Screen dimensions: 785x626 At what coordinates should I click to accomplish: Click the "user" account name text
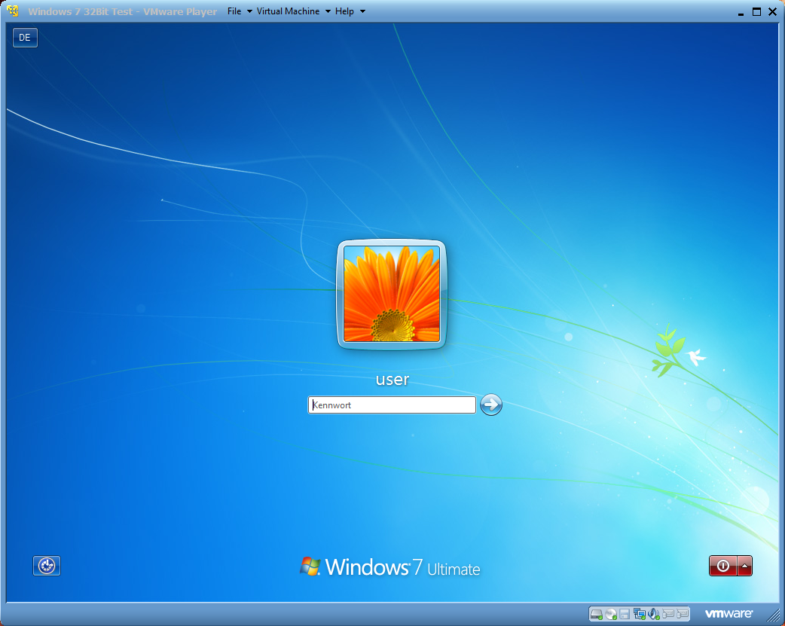pos(392,379)
